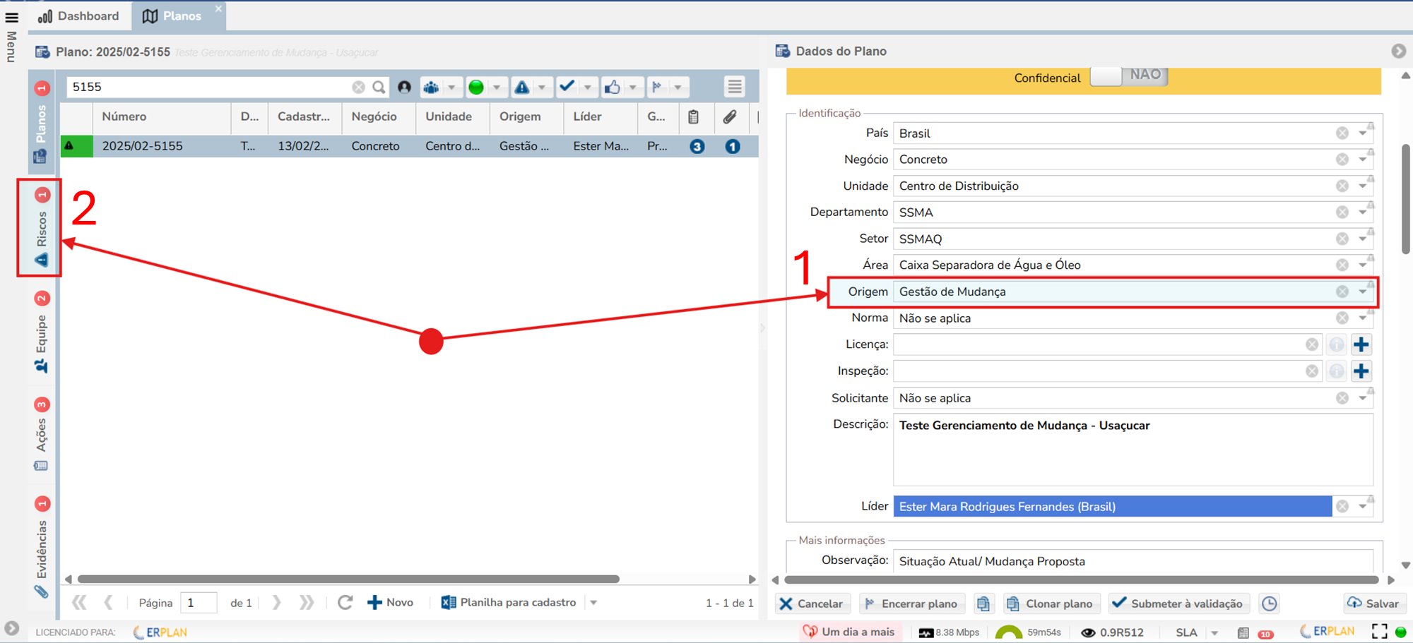Screen dimensions: 1413x643
Task: Toggle the Confidencial switch
Action: (1128, 76)
